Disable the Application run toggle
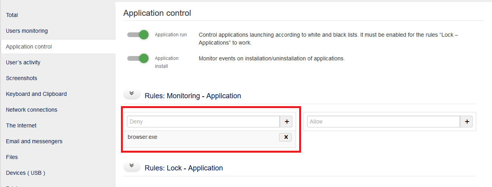The image size is (492, 187). (x=138, y=35)
